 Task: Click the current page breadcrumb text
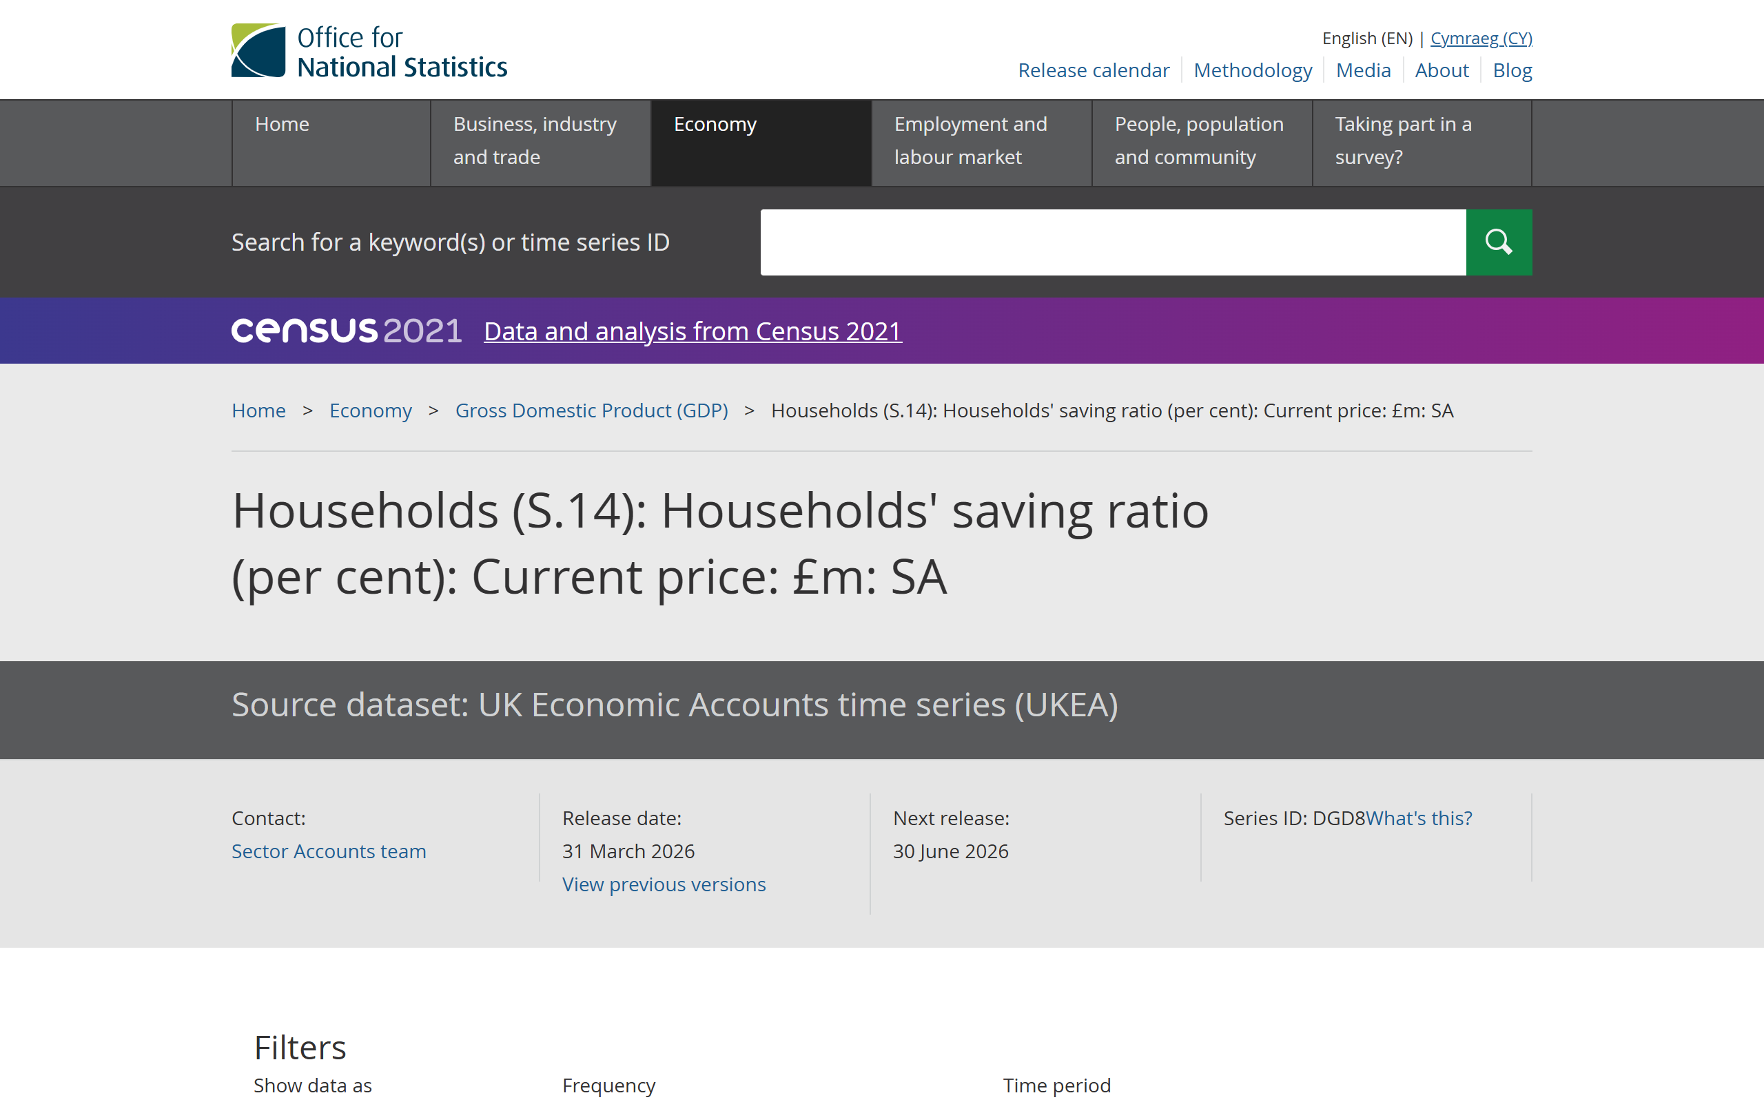pos(1111,410)
